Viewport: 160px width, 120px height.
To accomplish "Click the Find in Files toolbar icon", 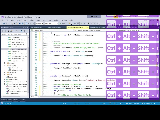I will point(69,24).
